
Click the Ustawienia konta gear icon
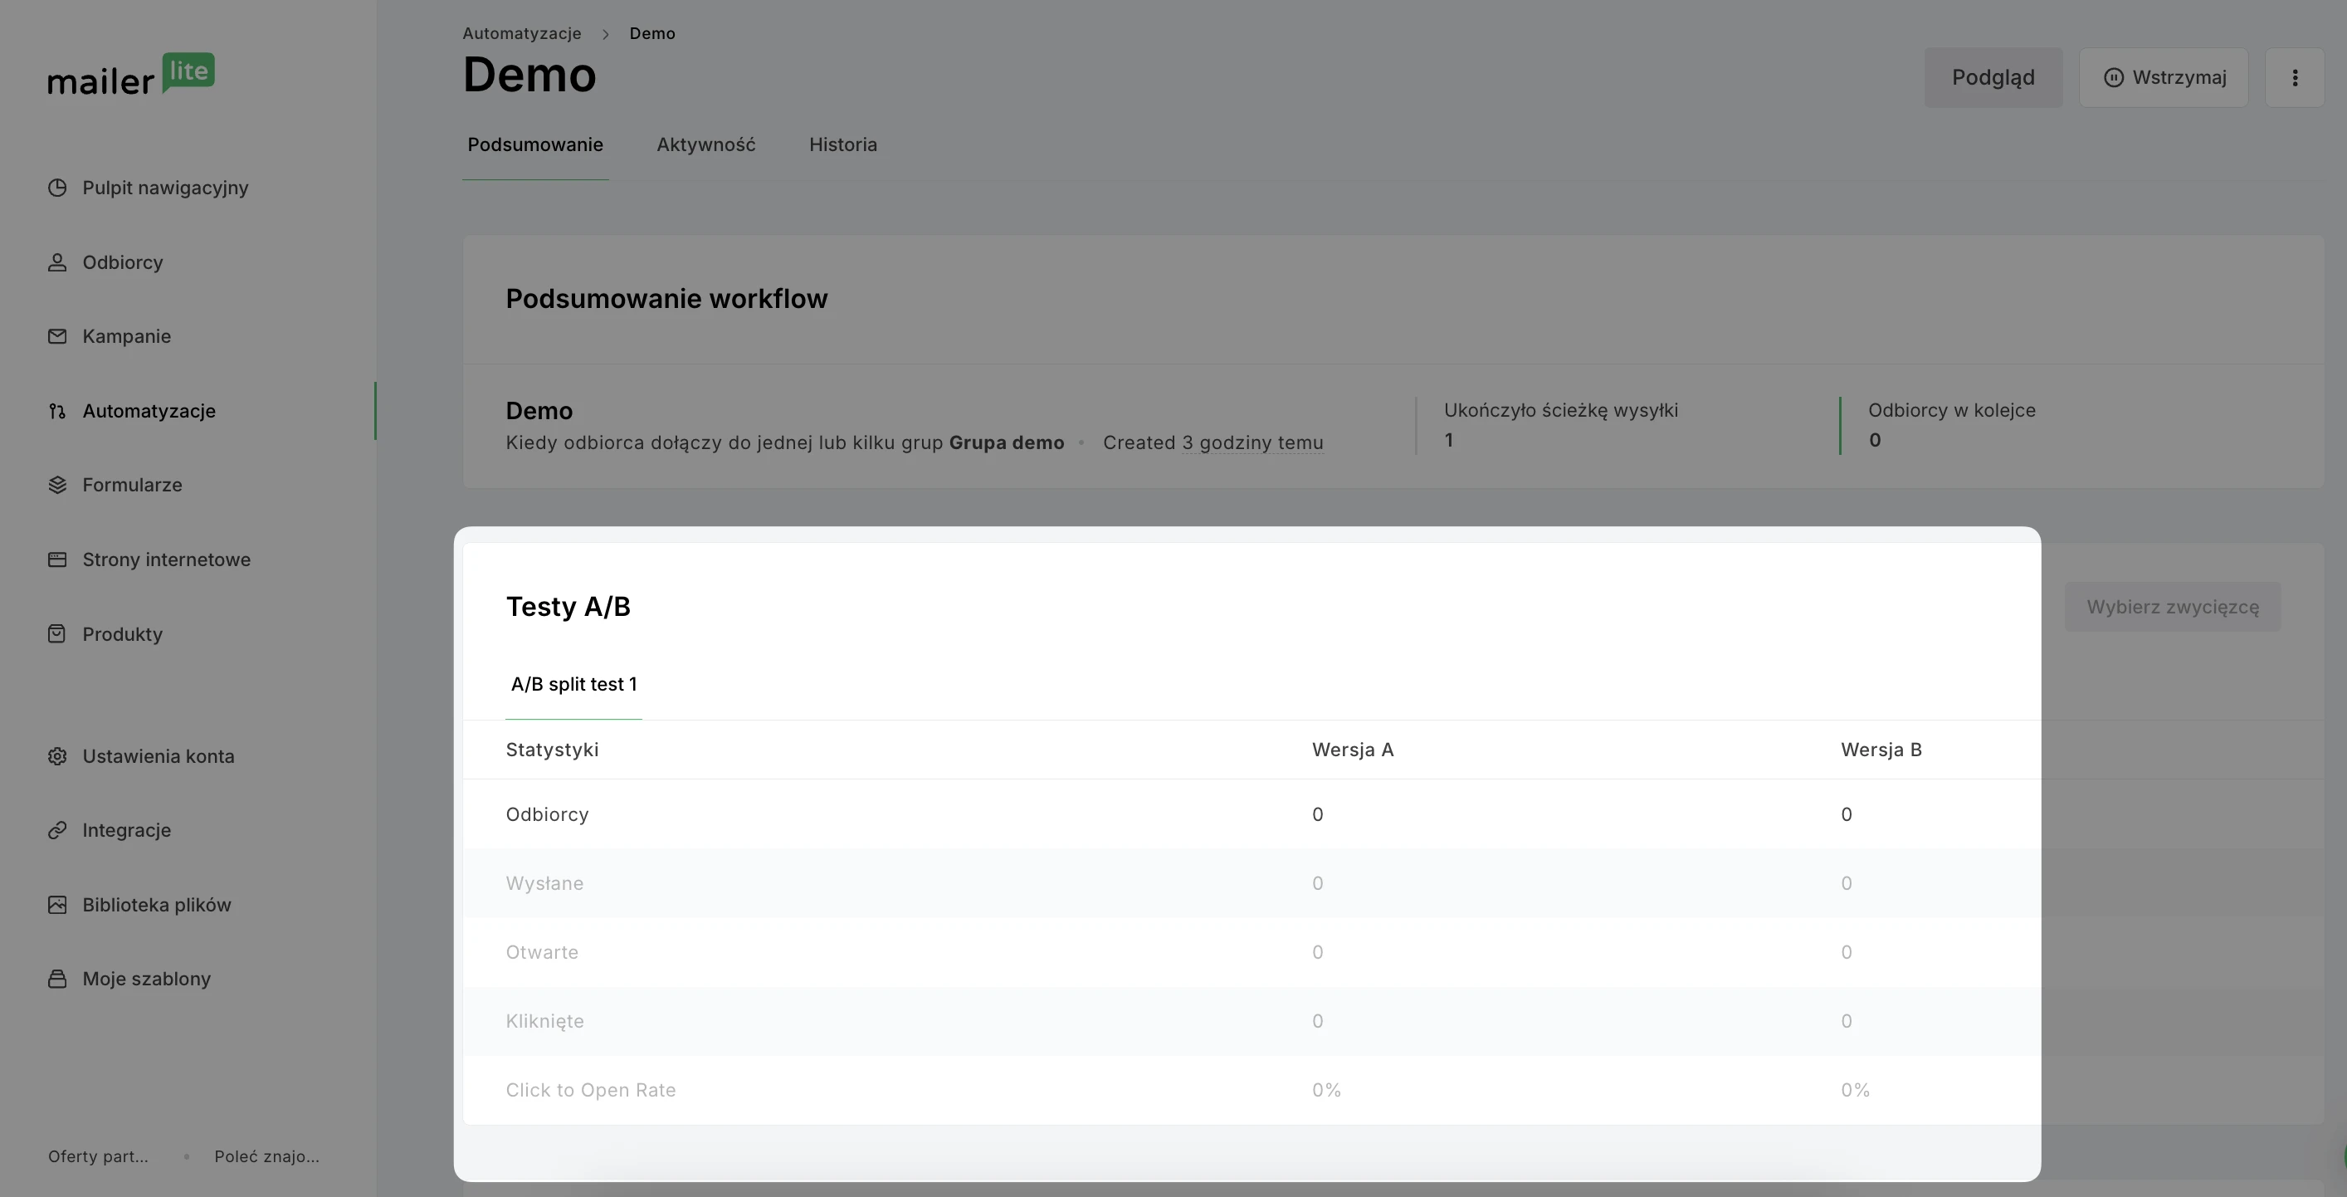(x=57, y=756)
